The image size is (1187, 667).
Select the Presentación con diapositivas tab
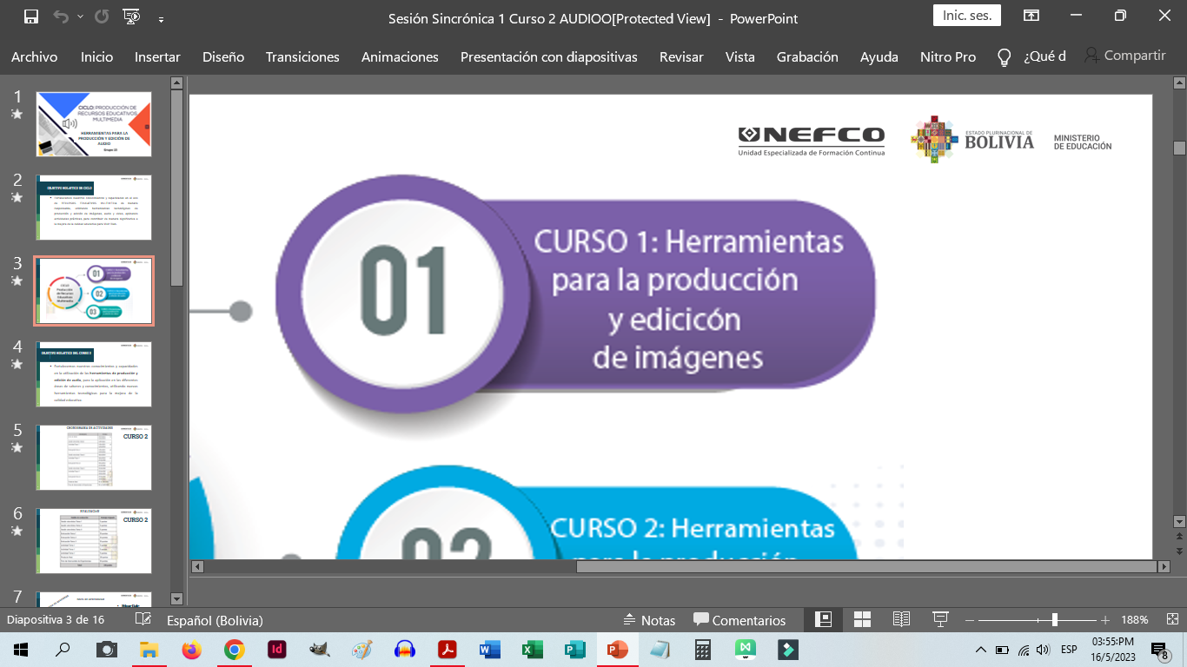(x=549, y=57)
